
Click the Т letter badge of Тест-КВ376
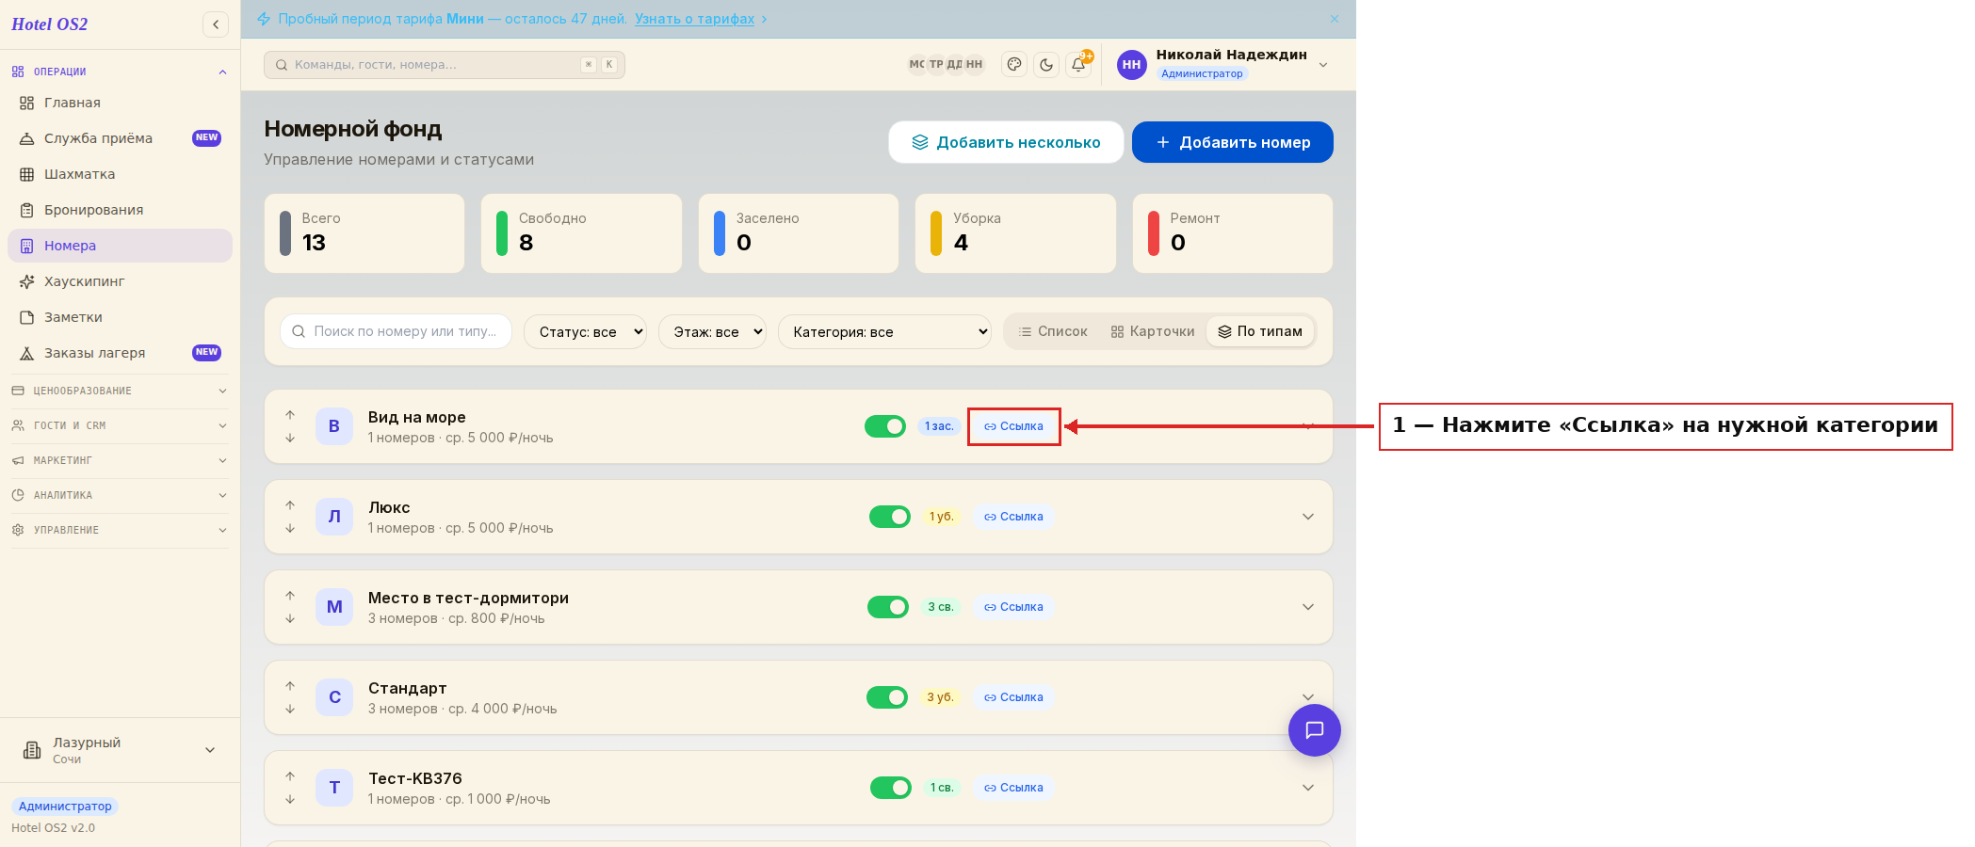coord(334,788)
